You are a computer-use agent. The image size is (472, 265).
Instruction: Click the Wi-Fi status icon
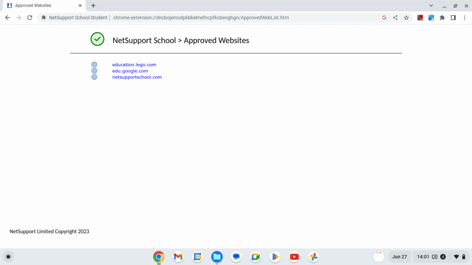tap(456, 257)
